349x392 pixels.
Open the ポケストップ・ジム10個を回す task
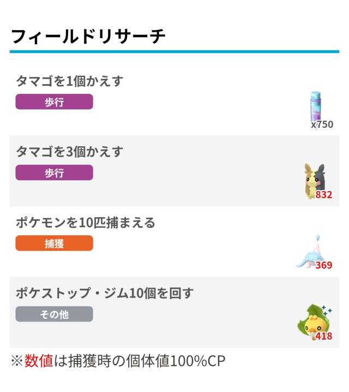[x=105, y=294]
